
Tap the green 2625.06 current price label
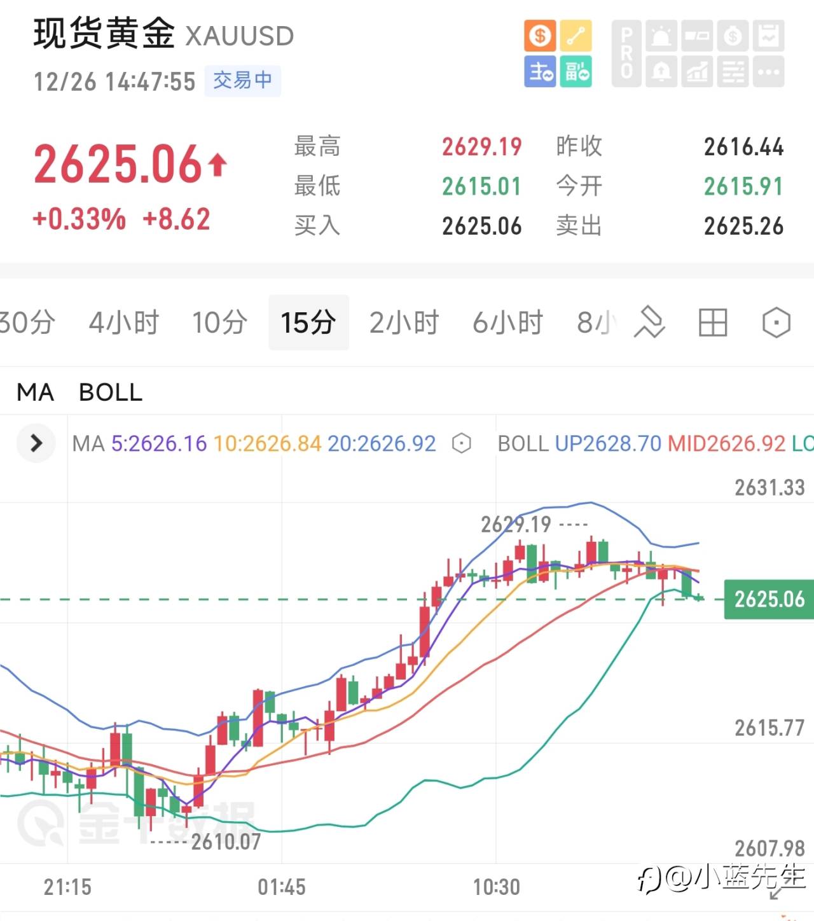pyautogui.click(x=769, y=599)
